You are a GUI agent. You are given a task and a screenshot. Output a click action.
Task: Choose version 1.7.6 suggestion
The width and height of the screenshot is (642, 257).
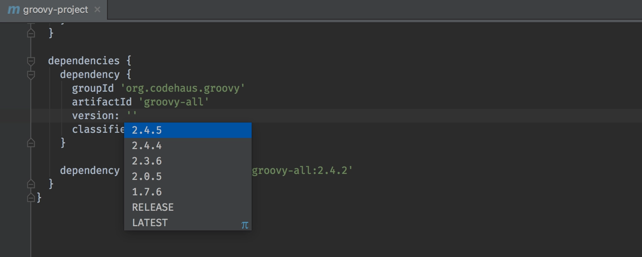point(147,192)
